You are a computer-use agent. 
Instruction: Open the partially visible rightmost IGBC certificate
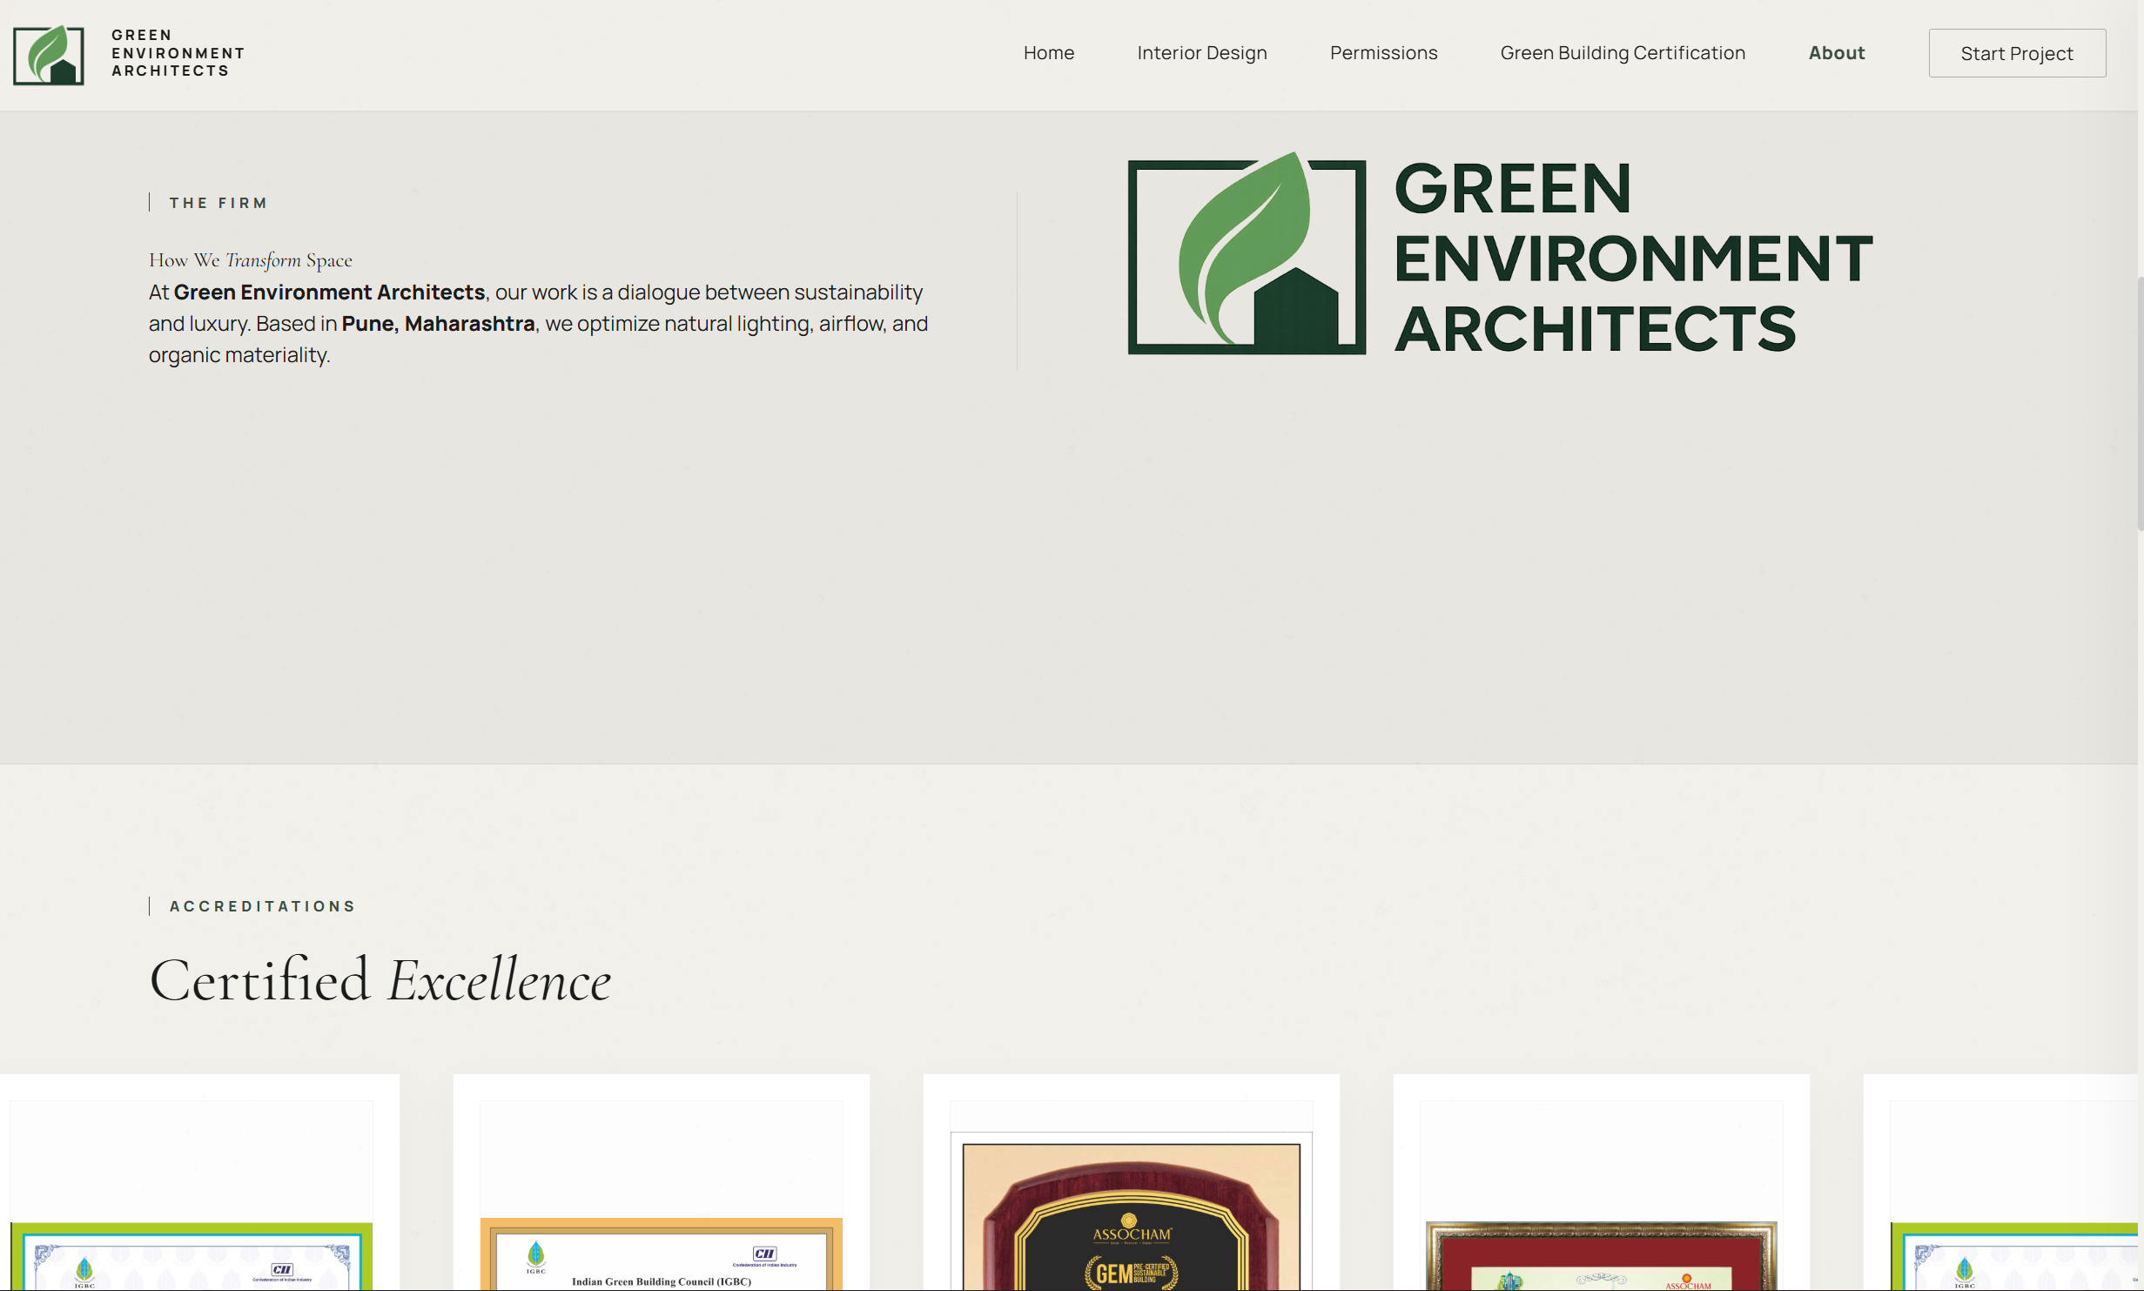pos(2000,1182)
